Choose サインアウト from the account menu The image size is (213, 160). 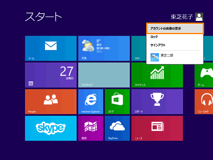(175, 45)
